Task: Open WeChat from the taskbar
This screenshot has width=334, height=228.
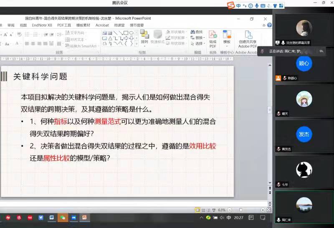Action: 63,218
